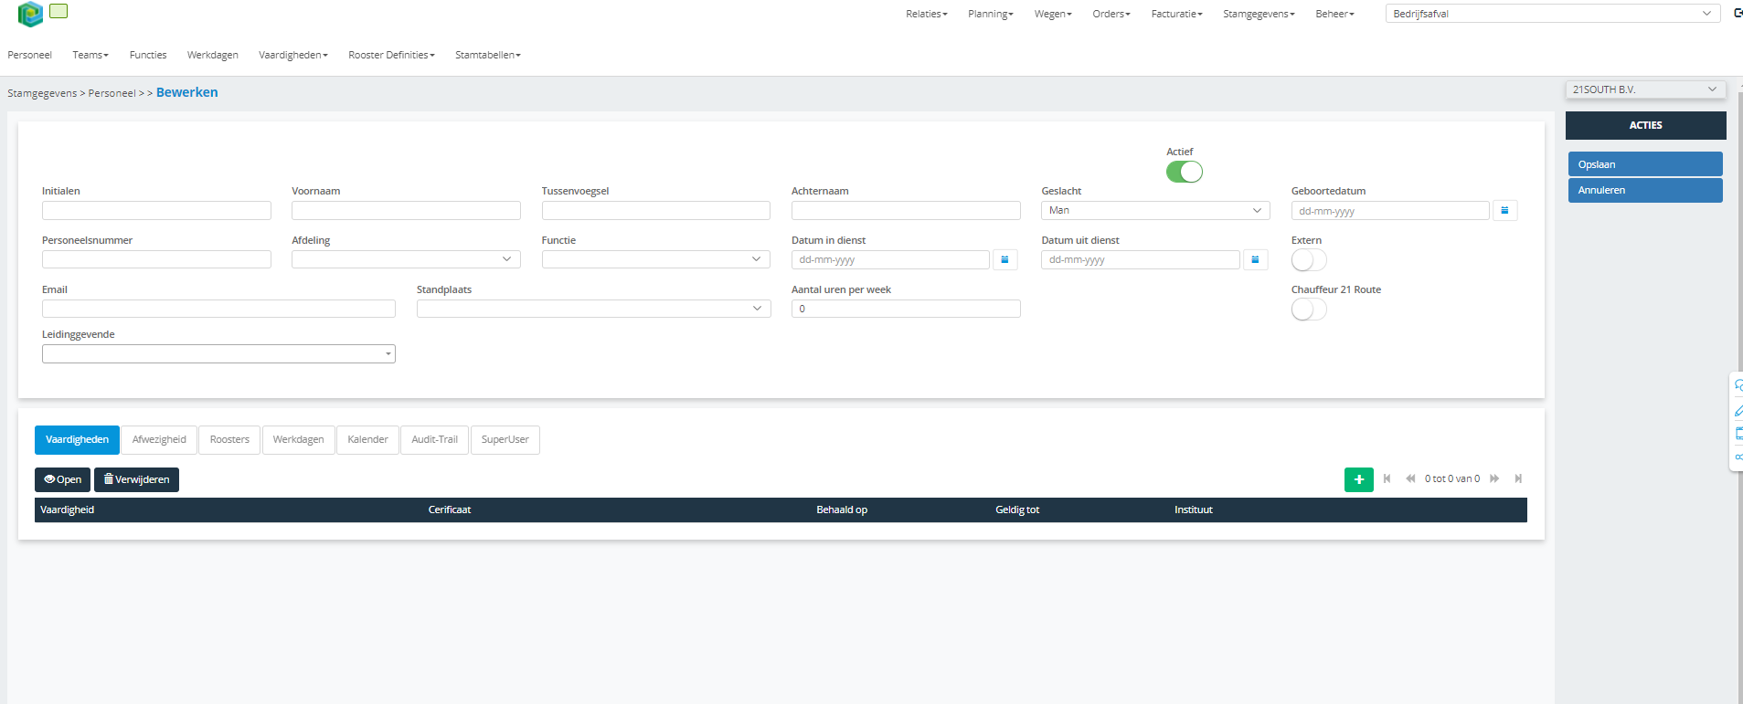Enable the Extern switch
The image size is (1743, 704).
pyautogui.click(x=1309, y=260)
